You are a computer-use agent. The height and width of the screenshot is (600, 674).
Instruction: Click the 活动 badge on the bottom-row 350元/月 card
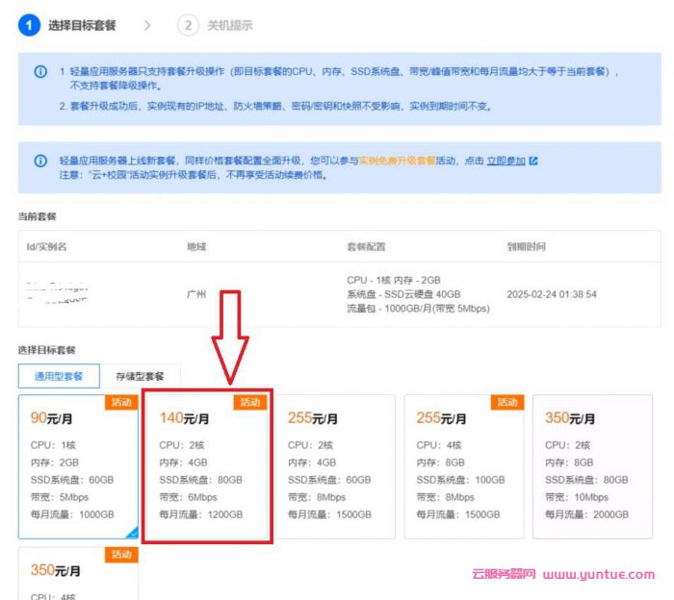(x=121, y=555)
